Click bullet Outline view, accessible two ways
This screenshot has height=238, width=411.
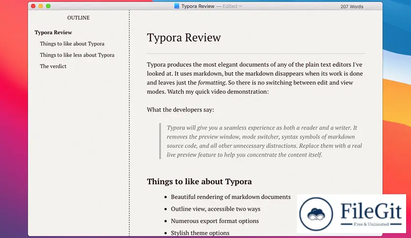(x=215, y=209)
